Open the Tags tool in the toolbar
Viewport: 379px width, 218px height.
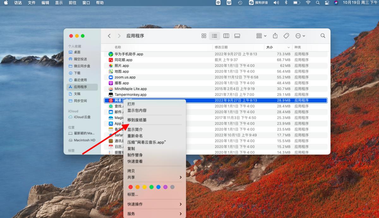click(x=286, y=36)
